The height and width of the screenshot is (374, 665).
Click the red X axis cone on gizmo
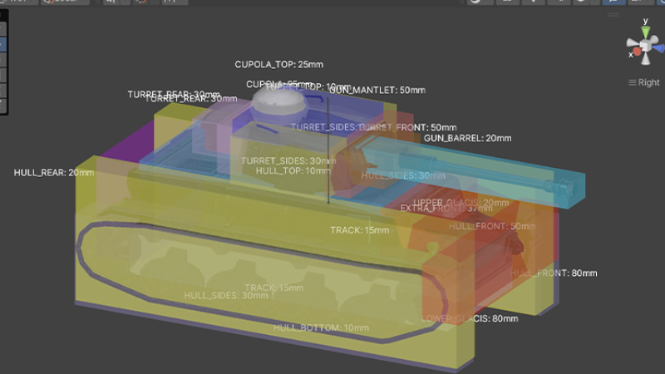[x=637, y=52]
